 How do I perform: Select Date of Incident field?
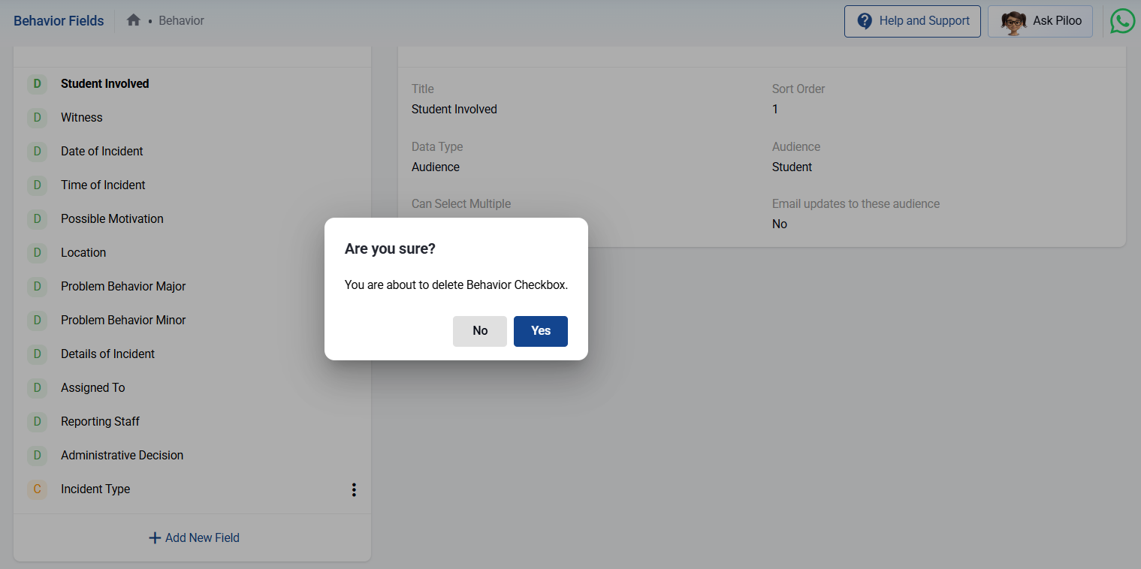point(102,151)
